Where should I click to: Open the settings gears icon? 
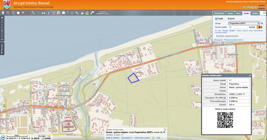click(77, 13)
